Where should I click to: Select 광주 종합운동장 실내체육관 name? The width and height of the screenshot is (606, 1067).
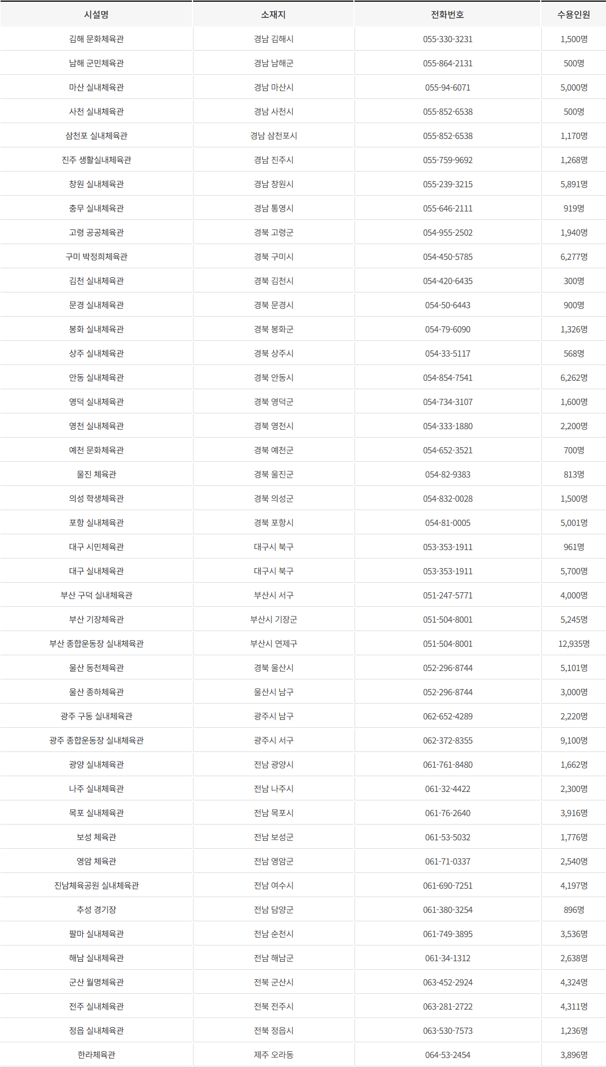96,740
